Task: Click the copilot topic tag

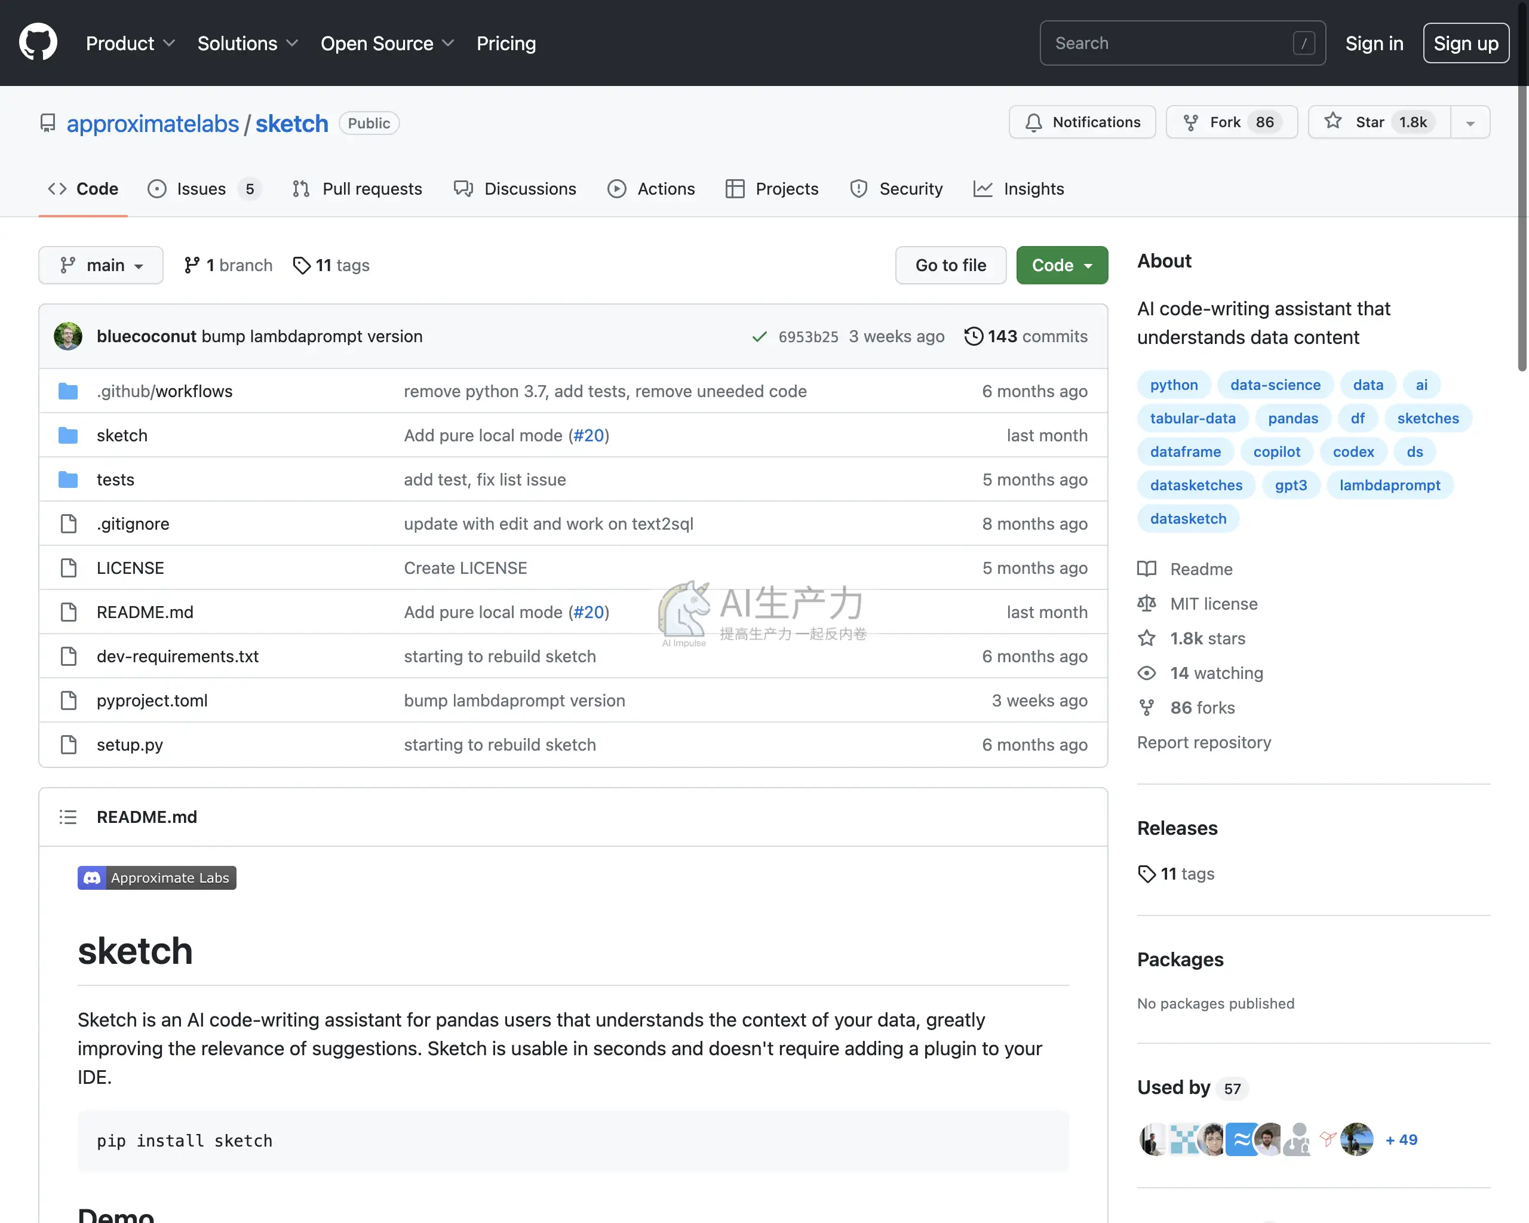Action: pyautogui.click(x=1276, y=451)
